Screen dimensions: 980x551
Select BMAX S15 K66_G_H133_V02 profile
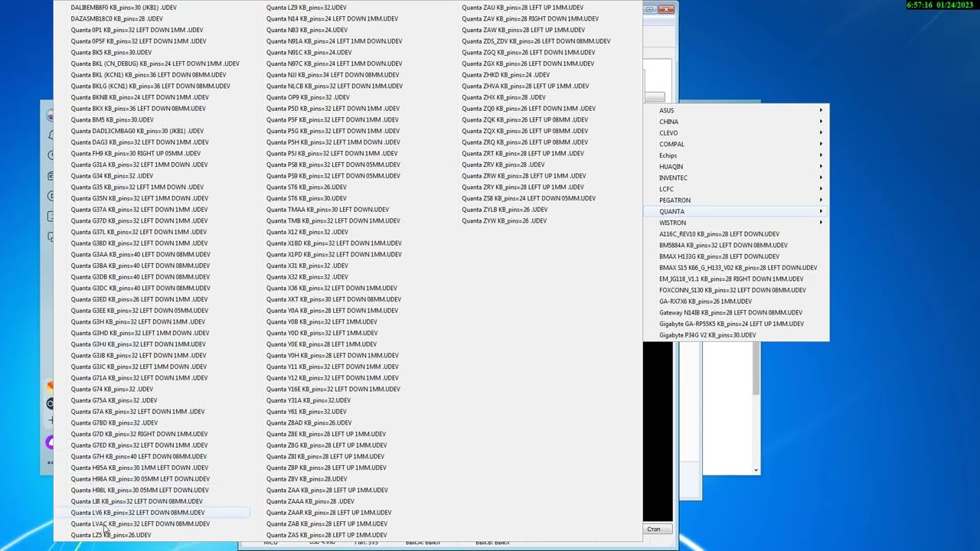coord(737,268)
